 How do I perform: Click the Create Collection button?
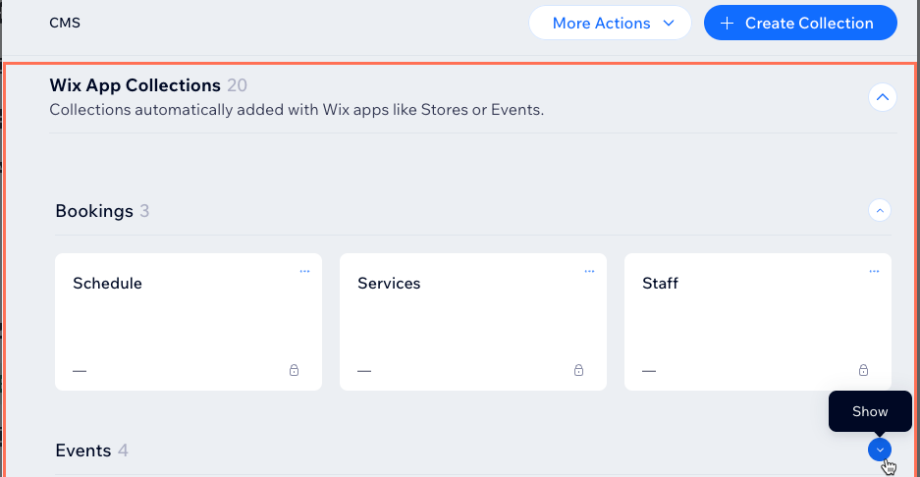click(800, 23)
